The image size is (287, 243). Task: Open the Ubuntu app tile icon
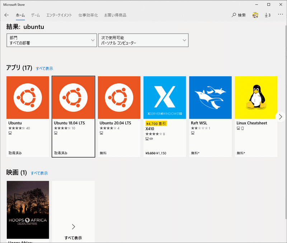pyautogui.click(x=28, y=97)
